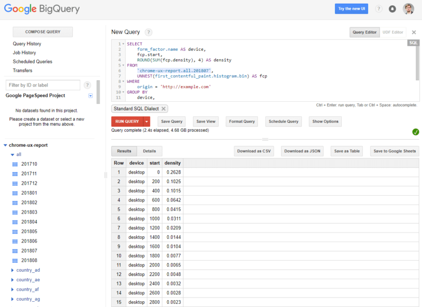Collapse the WHERE block fold arrow
Viewport: 422px width, 307px height.
click(123, 81)
